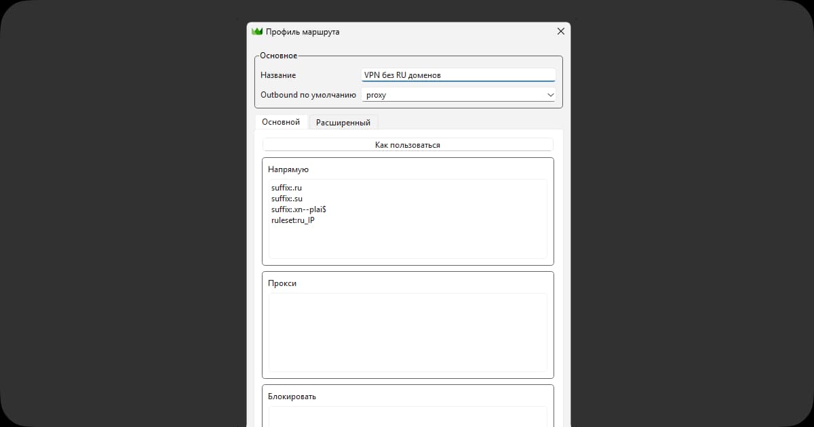The height and width of the screenshot is (427, 814).
Task: Click the suffix:.xn-- rule line
Action: (298, 209)
